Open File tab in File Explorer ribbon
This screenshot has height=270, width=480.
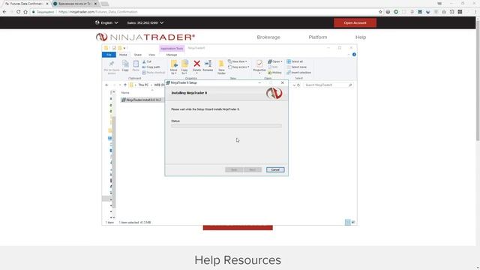click(x=109, y=55)
